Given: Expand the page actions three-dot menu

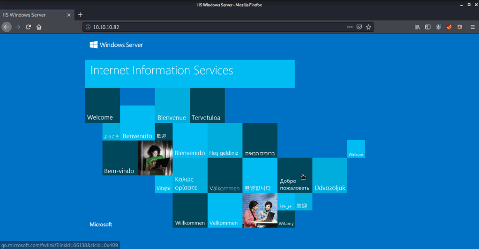Looking at the screenshot, I should [x=350, y=27].
